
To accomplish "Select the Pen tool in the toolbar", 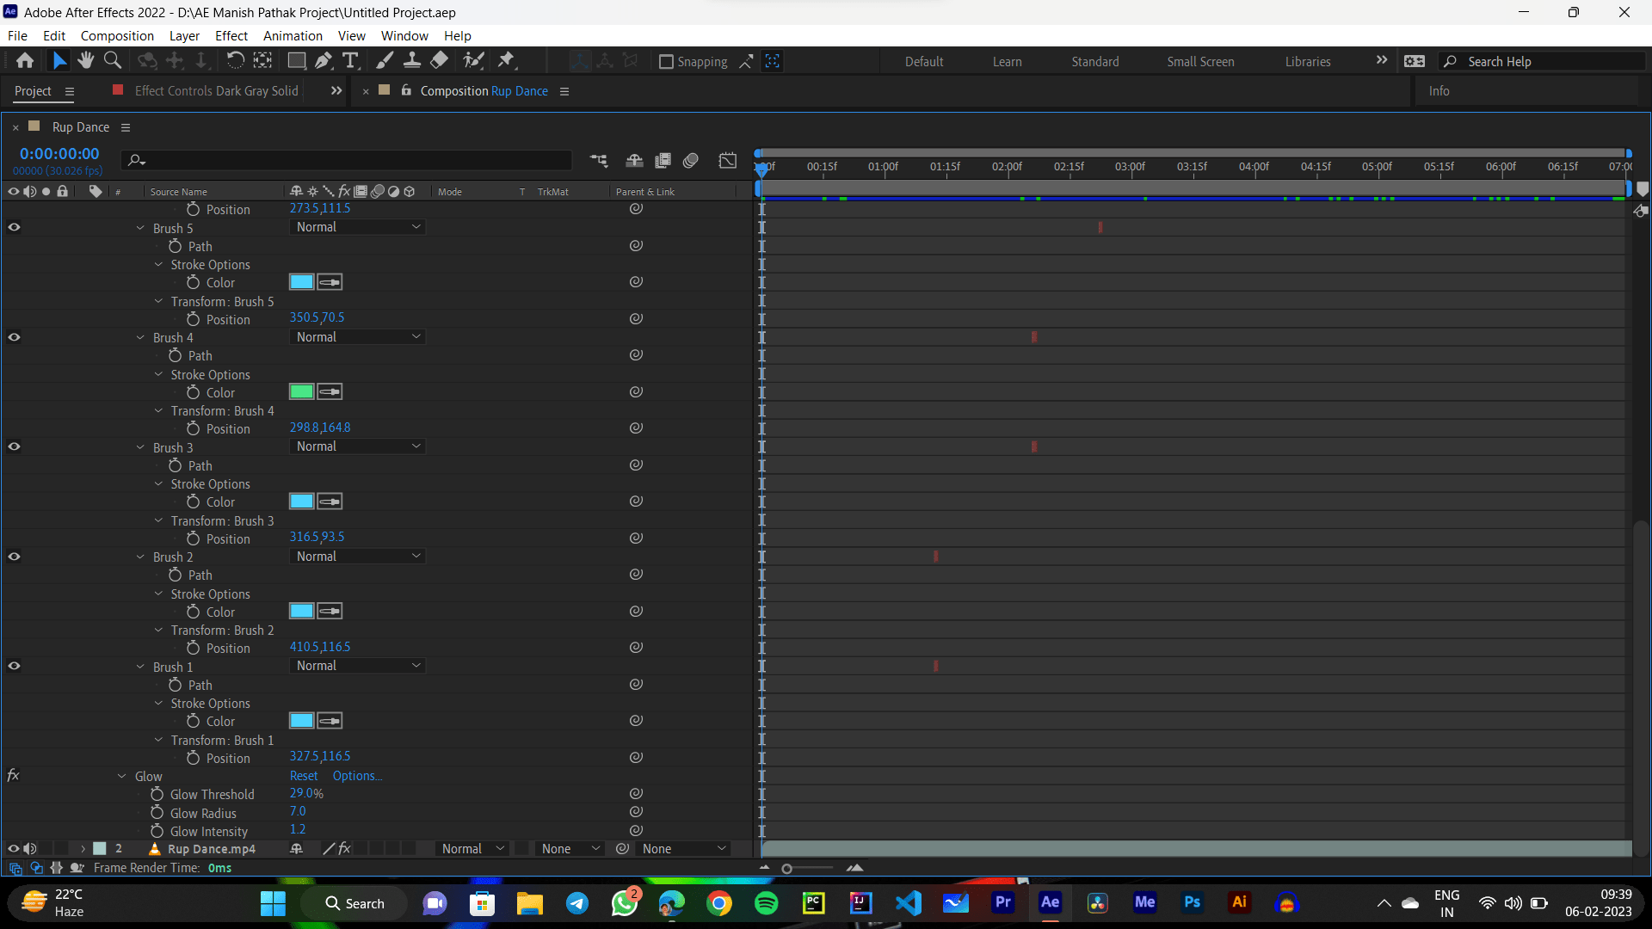I will click(x=324, y=60).
